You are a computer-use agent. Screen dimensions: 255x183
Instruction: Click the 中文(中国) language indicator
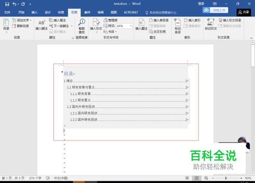[x=61, y=178]
